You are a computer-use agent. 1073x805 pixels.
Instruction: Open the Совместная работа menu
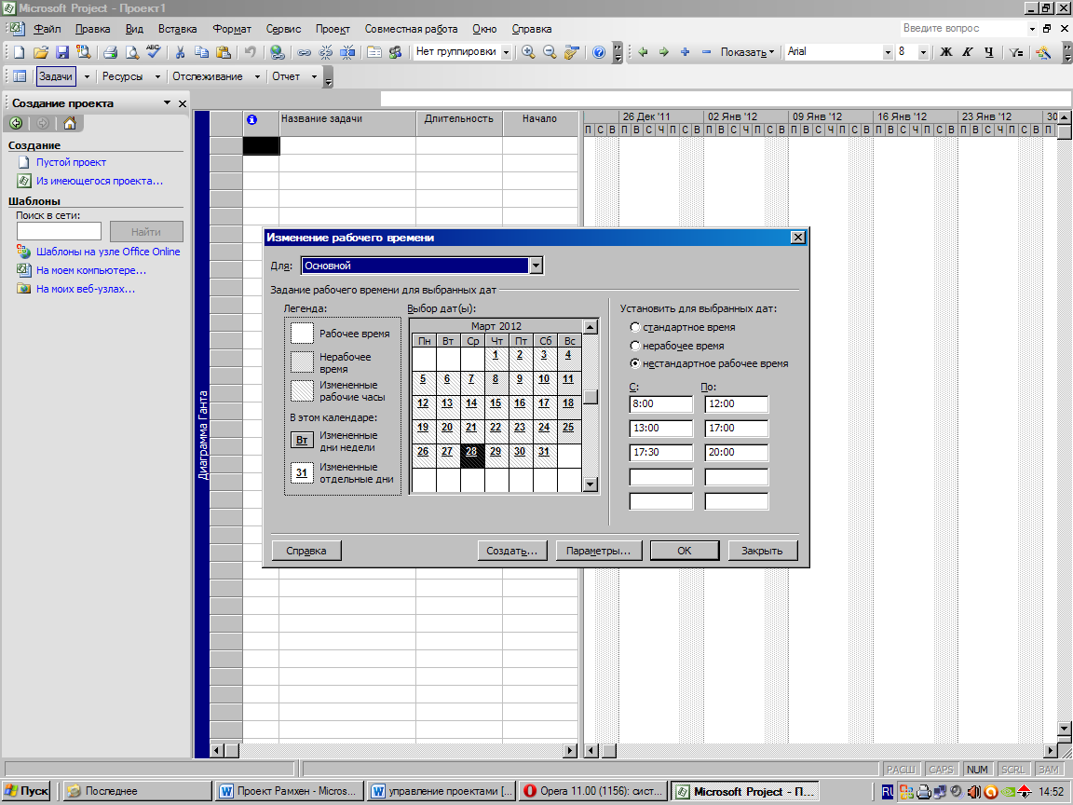[411, 29]
